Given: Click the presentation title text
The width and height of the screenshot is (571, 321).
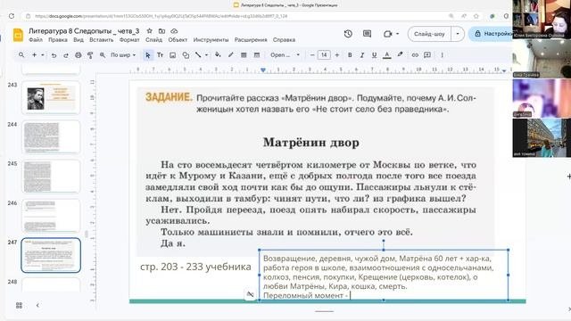Looking at the screenshot, I should 84,31.
